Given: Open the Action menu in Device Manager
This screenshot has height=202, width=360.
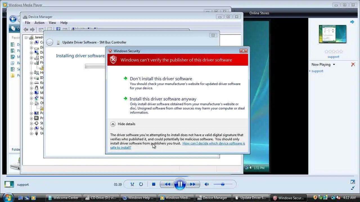Looking at the screenshot, I should pyautogui.click(x=39, y=23).
